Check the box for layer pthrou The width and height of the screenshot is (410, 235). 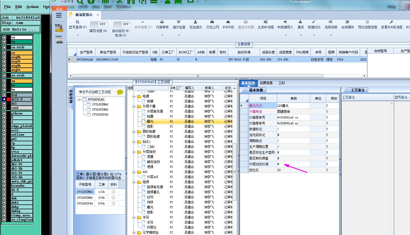point(4,113)
